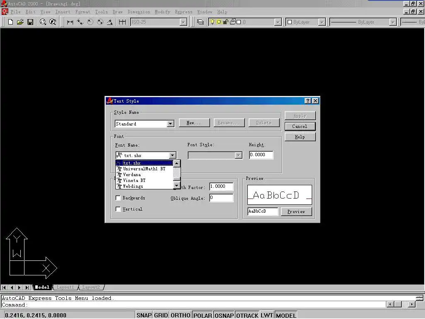Select the Radius Dimension tool
Viewport: 425px width, 319px height.
point(90,22)
